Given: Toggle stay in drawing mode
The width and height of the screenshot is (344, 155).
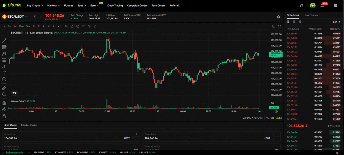Looking at the screenshot, I should click(x=4, y=109).
